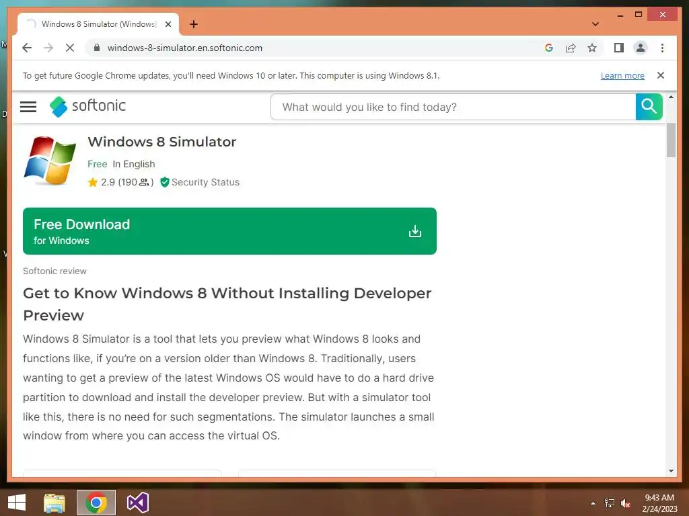
Task: Click the download arrow icon in green button
Action: tap(414, 231)
